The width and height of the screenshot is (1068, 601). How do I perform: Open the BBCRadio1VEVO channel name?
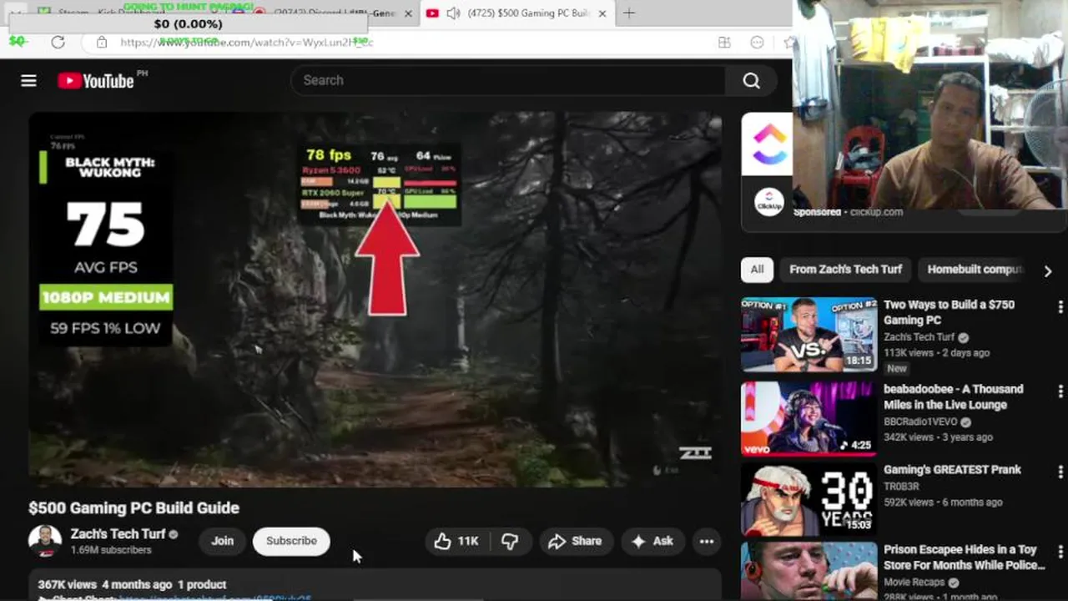[x=920, y=422]
